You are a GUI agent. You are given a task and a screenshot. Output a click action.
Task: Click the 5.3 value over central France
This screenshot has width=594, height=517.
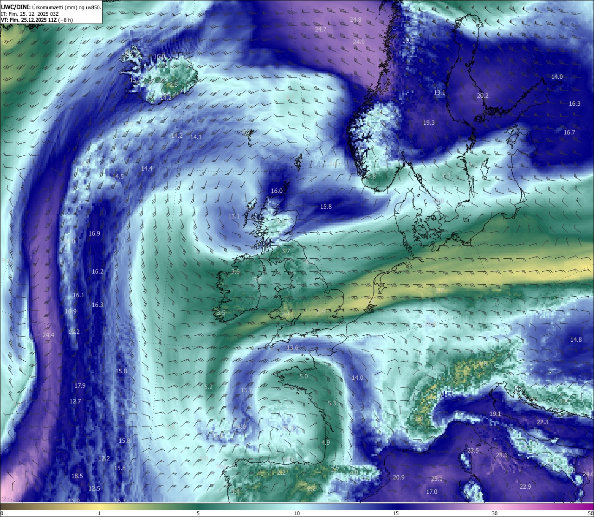(x=332, y=403)
